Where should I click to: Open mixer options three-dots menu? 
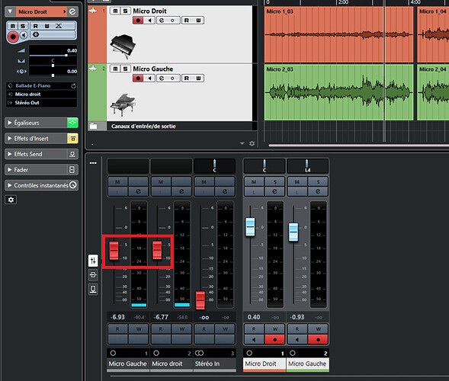point(93,163)
